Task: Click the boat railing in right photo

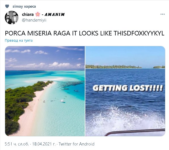Action: click(135, 132)
